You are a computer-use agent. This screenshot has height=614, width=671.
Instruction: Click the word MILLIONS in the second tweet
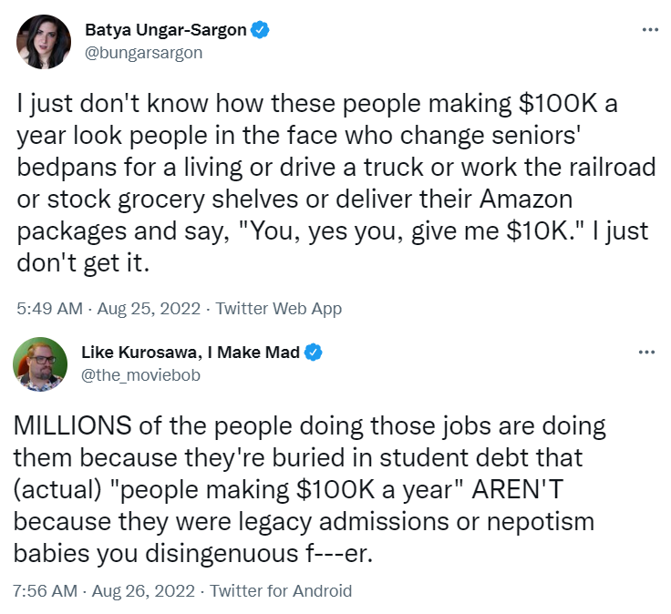pyautogui.click(x=75, y=426)
